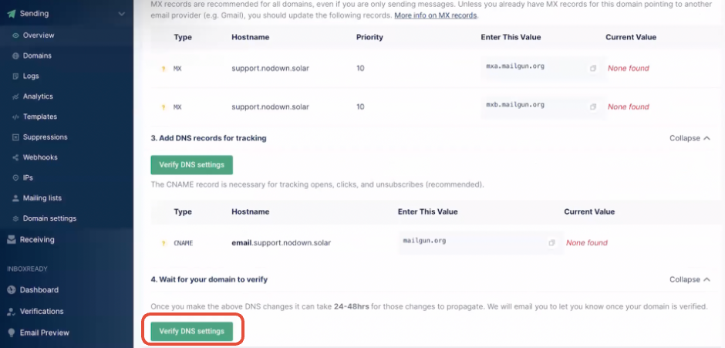The image size is (725, 348).
Task: Open More info on MX records link
Action: point(436,15)
